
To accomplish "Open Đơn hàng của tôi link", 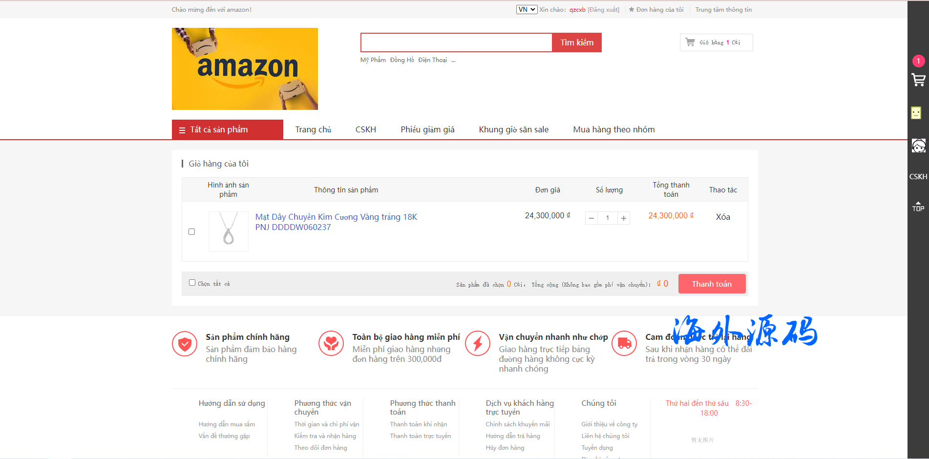I will pos(660,9).
